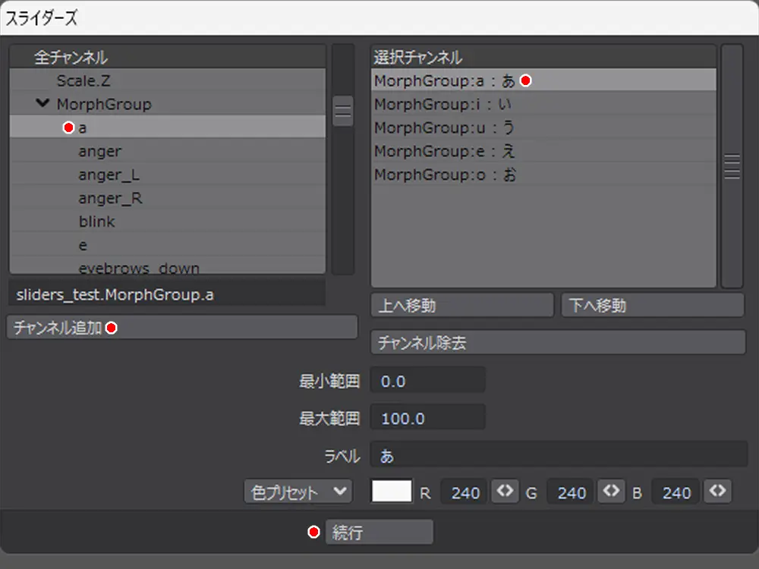Viewport: 759px width, 569px height.
Task: Click the R value slider arrows icon
Action: [505, 492]
